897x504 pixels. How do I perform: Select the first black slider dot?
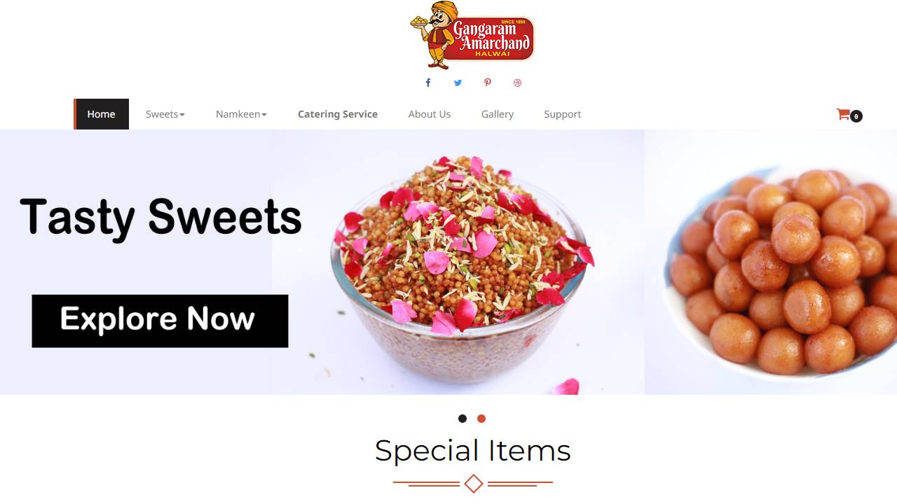(x=463, y=419)
